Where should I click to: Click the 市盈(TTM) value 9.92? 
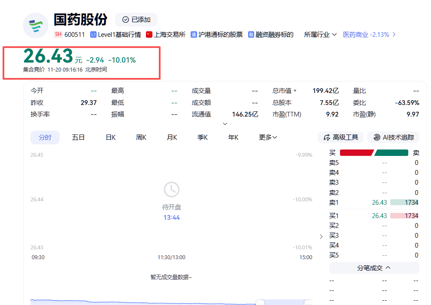tap(332, 114)
